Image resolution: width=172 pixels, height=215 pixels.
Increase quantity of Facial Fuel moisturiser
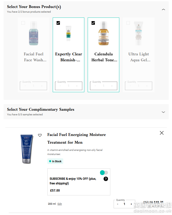pos(131,204)
